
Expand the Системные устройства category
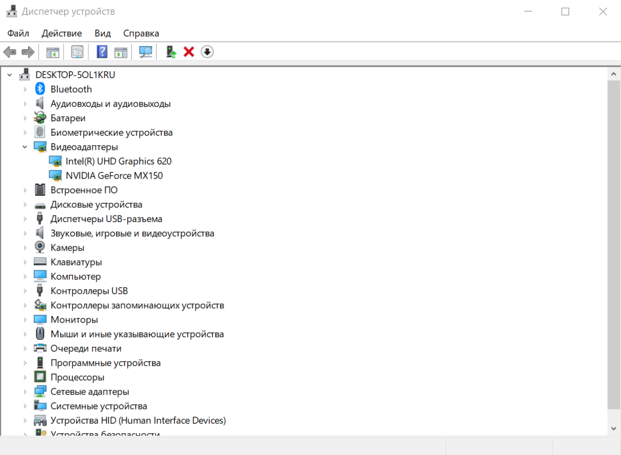point(24,406)
